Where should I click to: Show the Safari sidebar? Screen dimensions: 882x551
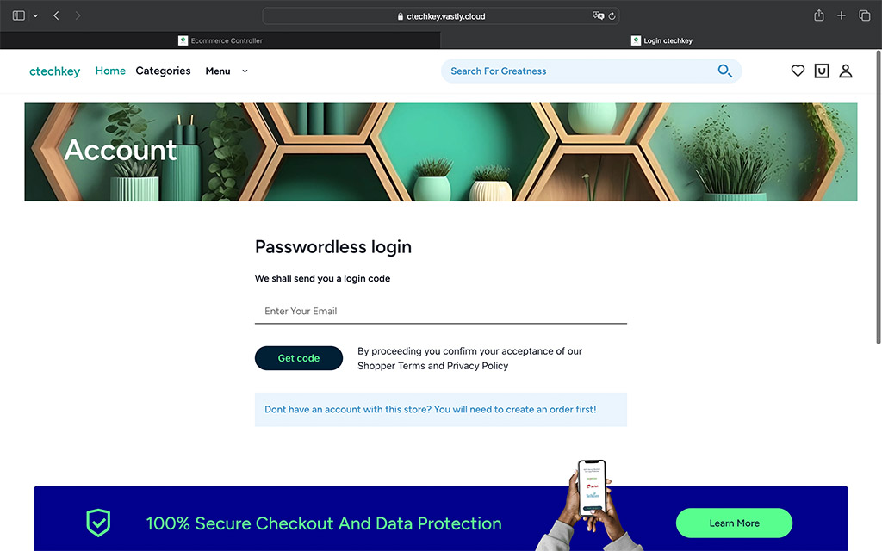tap(19, 15)
